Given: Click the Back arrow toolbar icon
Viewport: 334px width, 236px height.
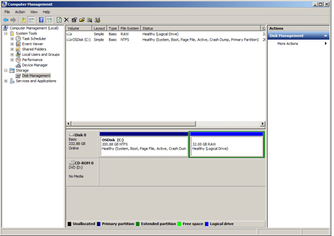Looking at the screenshot, I should [5, 20].
